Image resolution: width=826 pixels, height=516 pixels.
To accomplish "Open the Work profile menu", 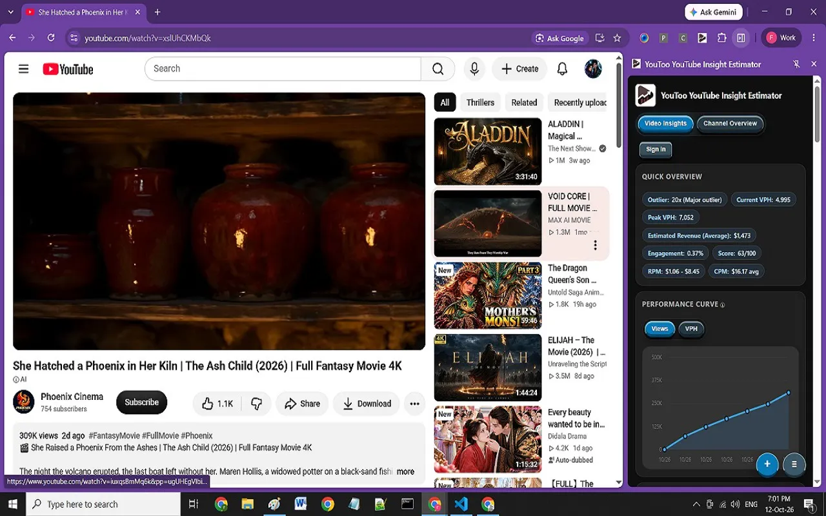I will [781, 38].
